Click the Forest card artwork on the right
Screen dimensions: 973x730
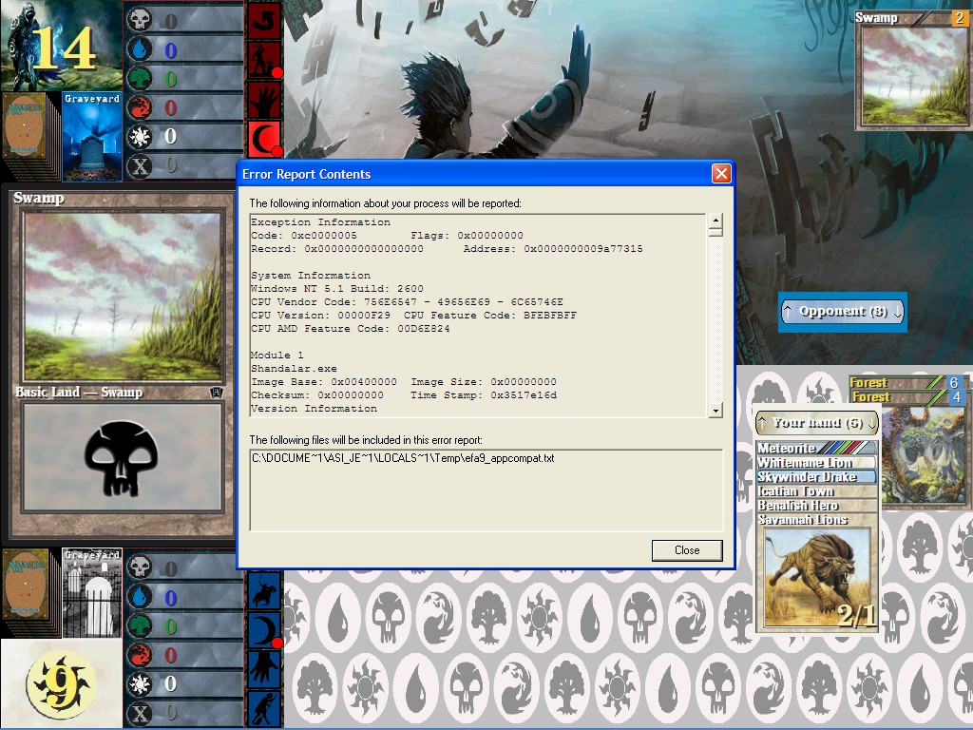(x=924, y=454)
